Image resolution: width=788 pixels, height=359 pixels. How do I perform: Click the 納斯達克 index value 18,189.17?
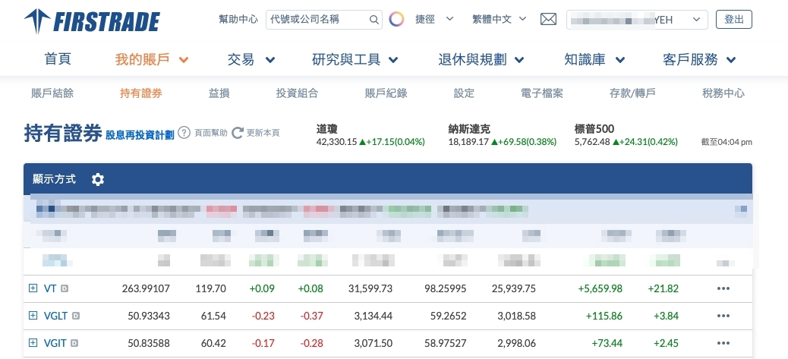[x=468, y=142]
